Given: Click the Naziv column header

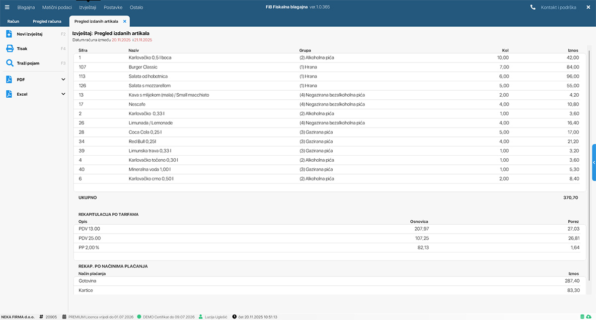Looking at the screenshot, I should [x=133, y=50].
